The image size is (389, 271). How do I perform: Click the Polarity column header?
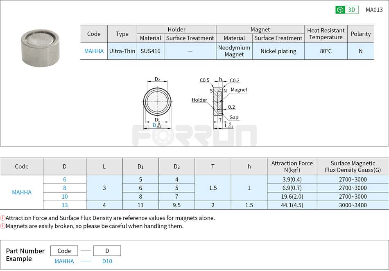point(361,34)
